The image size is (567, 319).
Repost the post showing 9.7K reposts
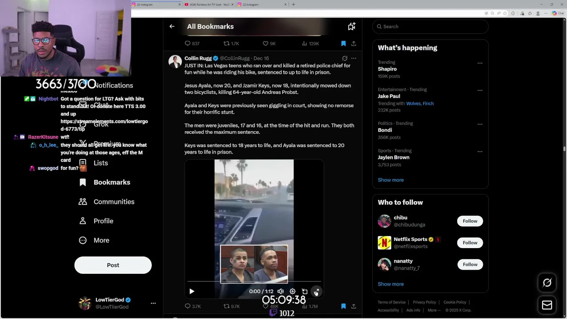[231, 306]
